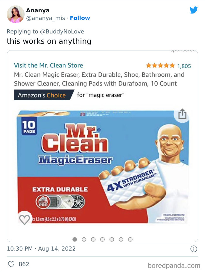
Task: Click the Mr. Clean product title text
Action: (x=99, y=79)
